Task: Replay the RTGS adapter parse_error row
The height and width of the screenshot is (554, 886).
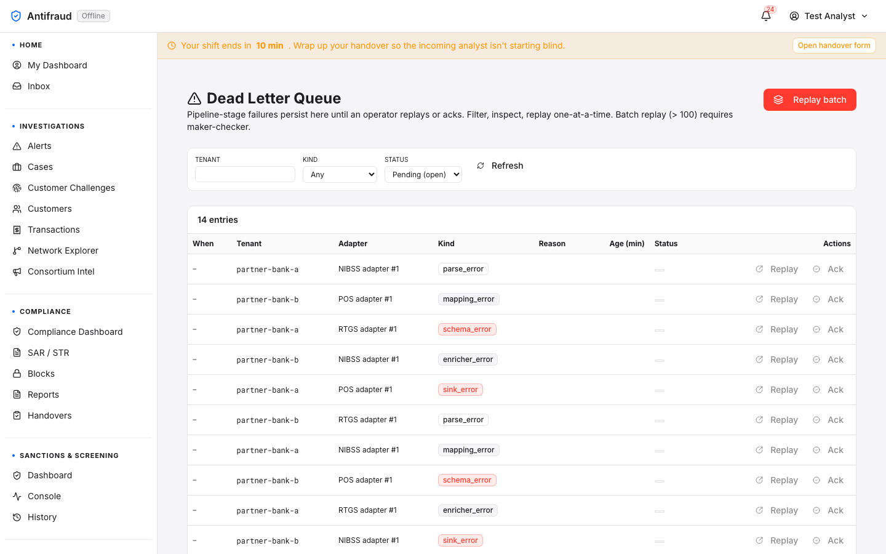Action: pyautogui.click(x=776, y=420)
